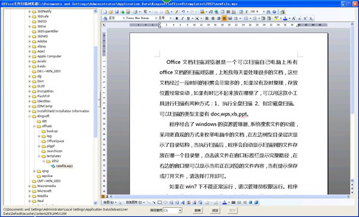
Task: Expand the plgpf folder node
Action: (x=39, y=146)
